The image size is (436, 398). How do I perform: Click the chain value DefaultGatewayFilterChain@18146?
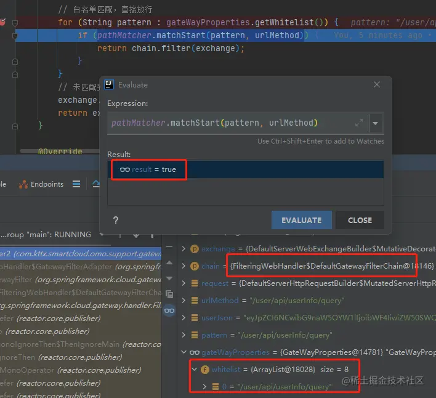[332, 266]
